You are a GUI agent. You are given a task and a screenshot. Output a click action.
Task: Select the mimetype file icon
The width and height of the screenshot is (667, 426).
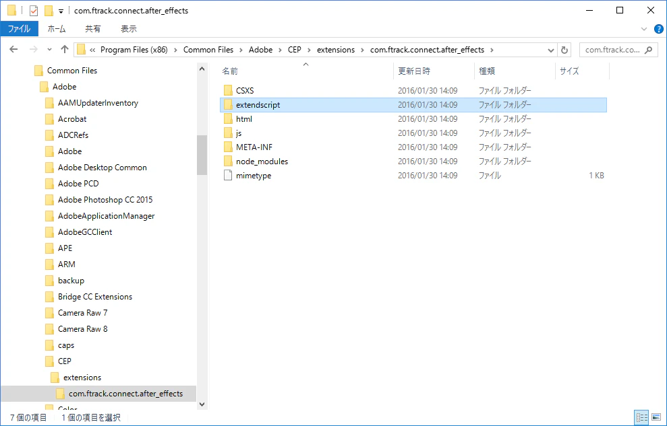click(x=228, y=175)
